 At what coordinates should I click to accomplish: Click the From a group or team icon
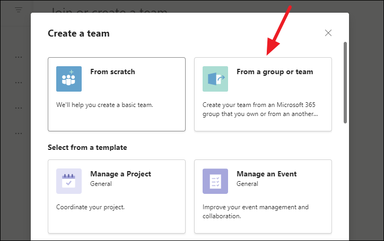click(215, 79)
